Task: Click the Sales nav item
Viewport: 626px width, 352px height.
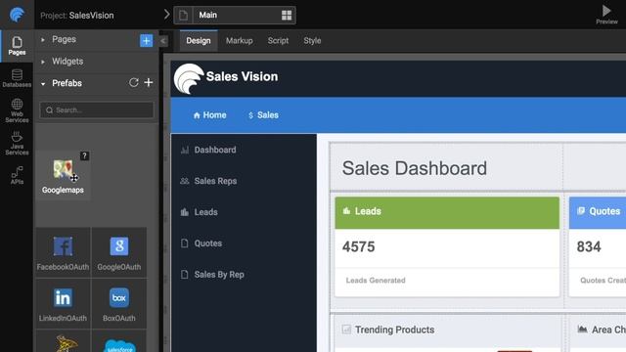Action: (263, 115)
